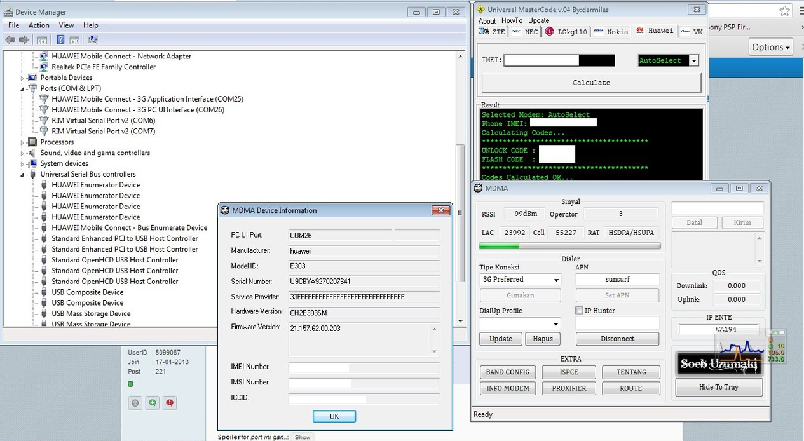The height and width of the screenshot is (441, 804).
Task: Open the File menu in Device Manager
Action: [x=13, y=25]
